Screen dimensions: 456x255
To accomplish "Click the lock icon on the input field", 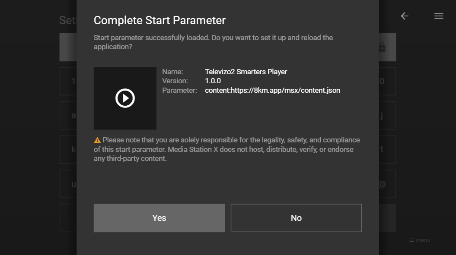I will point(382,47).
